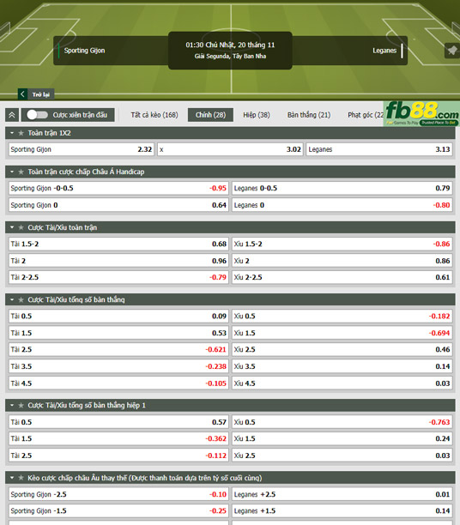The width and height of the screenshot is (460, 525).
Task: Select Xỉu 3.5 at 0.14
Action: point(342,366)
